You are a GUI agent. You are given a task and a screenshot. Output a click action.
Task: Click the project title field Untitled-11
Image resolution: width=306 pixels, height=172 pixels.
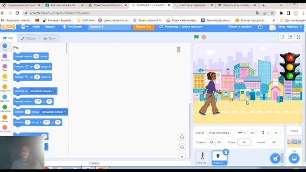click(x=109, y=27)
